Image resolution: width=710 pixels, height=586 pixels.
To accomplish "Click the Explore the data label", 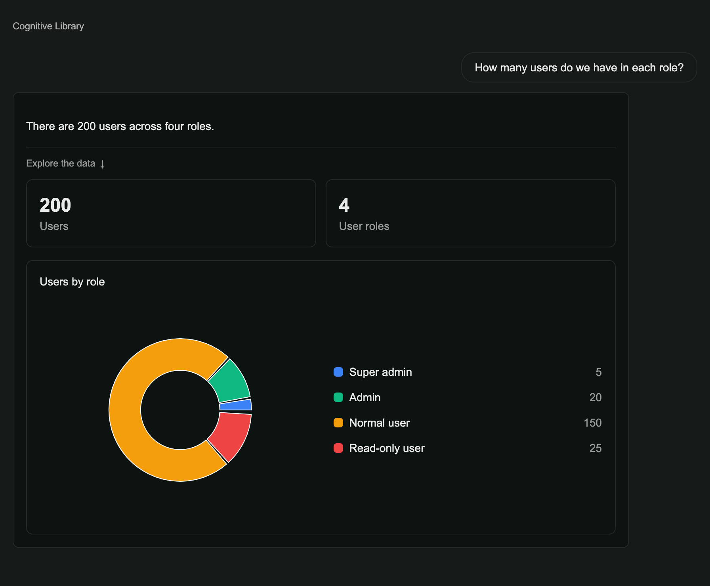I will pyautogui.click(x=61, y=163).
